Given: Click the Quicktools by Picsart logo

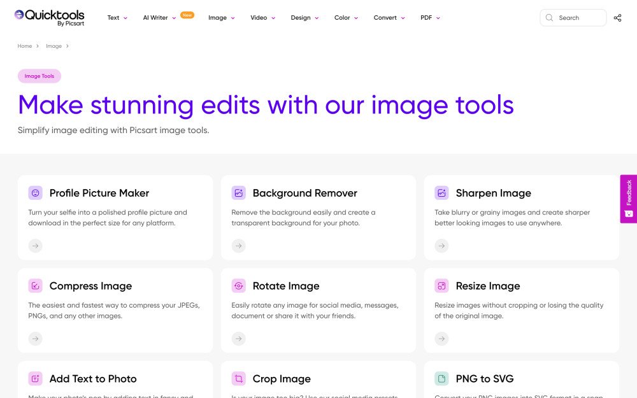Looking at the screenshot, I should point(49,17).
